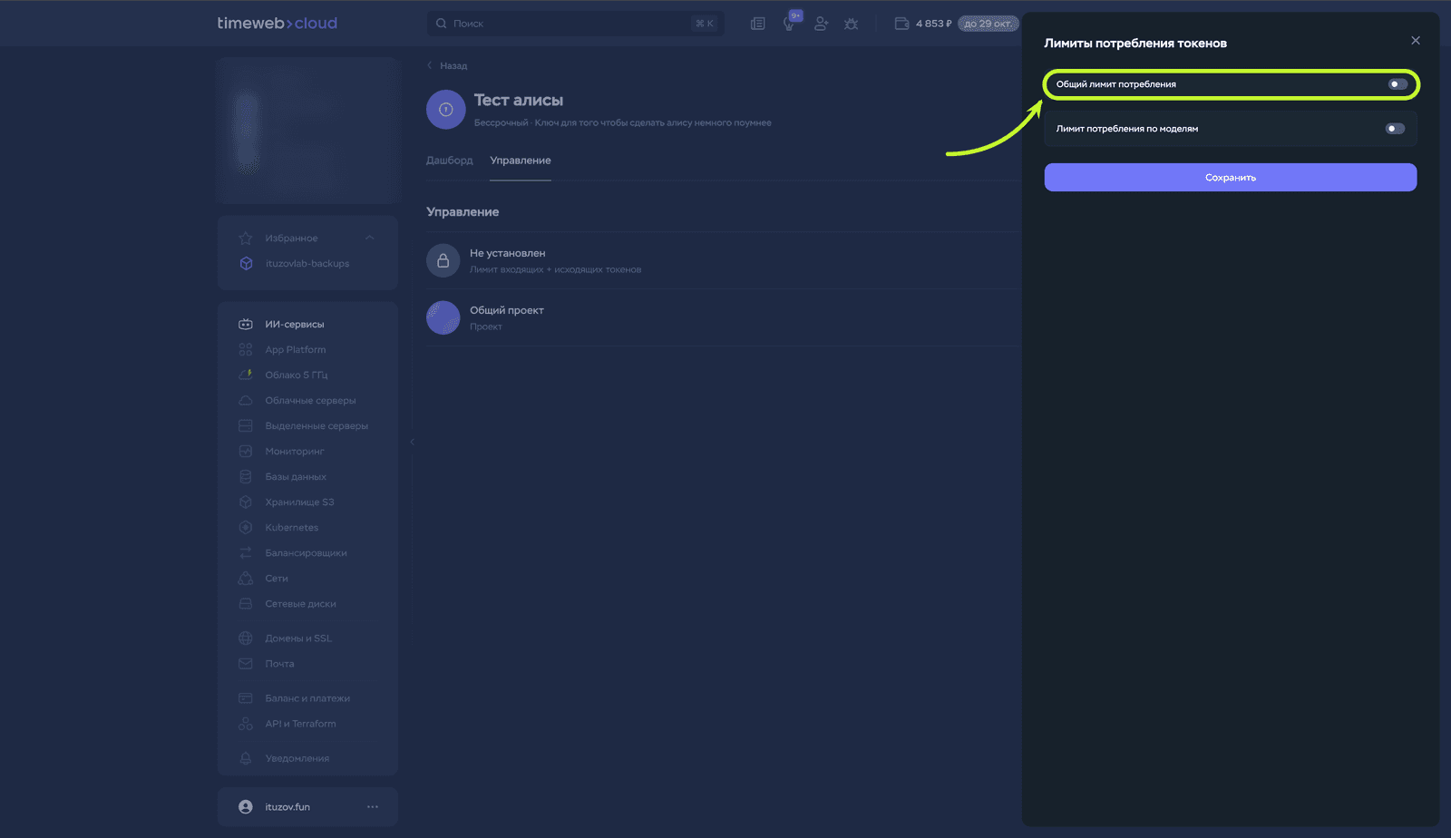Screen dimensions: 1451x838
Task: Click the "Мониторинг" chart icon
Action: tap(246, 452)
